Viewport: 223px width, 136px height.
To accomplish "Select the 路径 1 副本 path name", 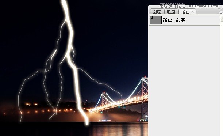I will 174,20.
